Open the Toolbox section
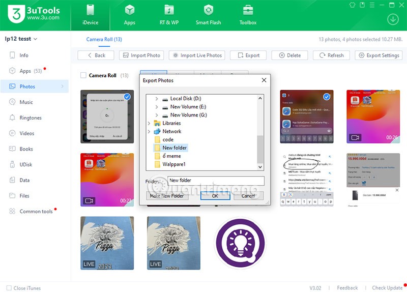This screenshot has height=292, width=407. point(248,15)
